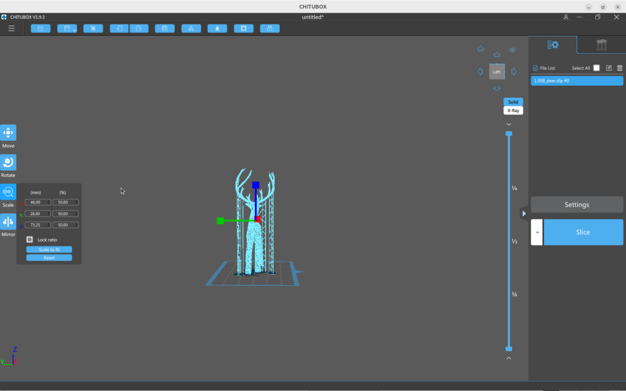Click the blue Z-axis gizmo handle
The image size is (626, 391).
[x=256, y=185]
